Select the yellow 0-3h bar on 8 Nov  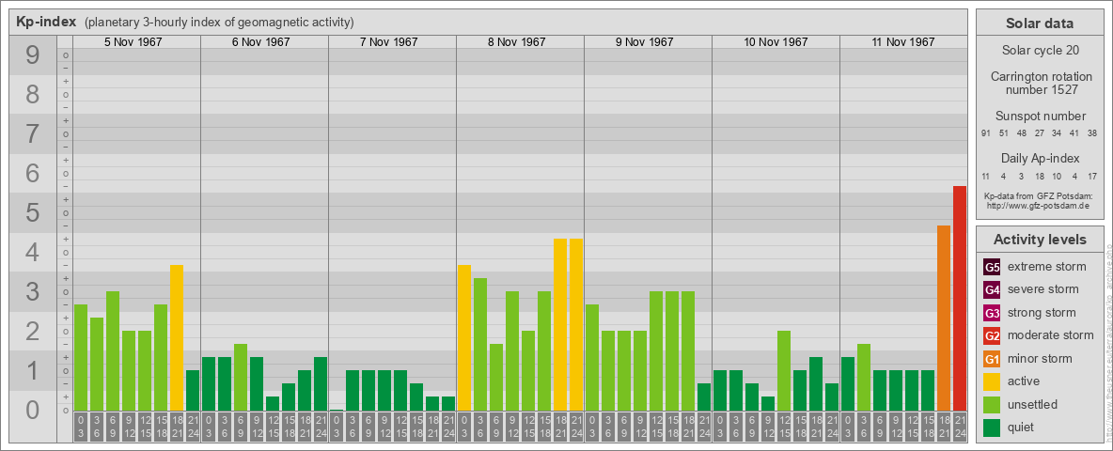[x=464, y=337]
